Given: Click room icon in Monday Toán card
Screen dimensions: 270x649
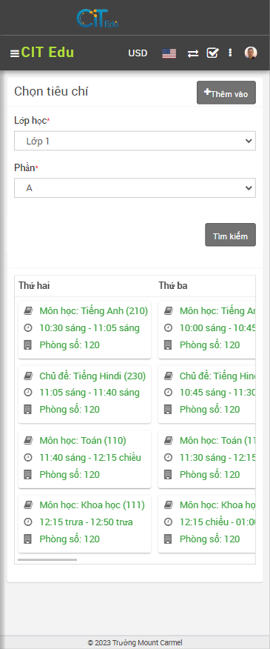Looking at the screenshot, I should 28,474.
